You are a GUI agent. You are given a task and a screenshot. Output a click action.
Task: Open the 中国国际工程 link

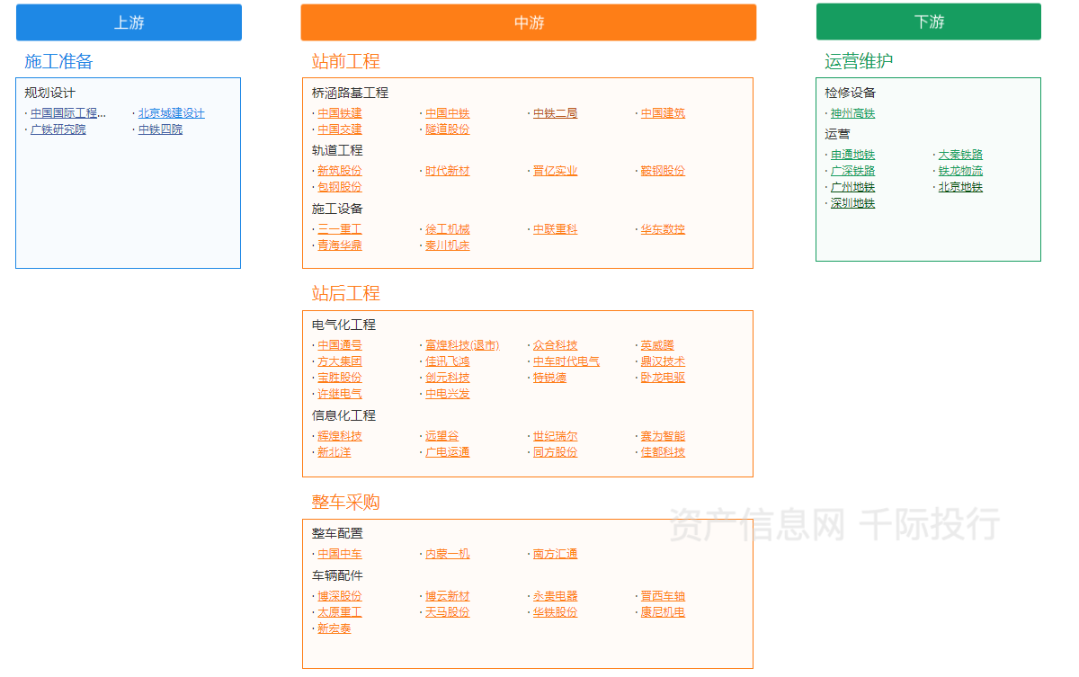(x=68, y=113)
